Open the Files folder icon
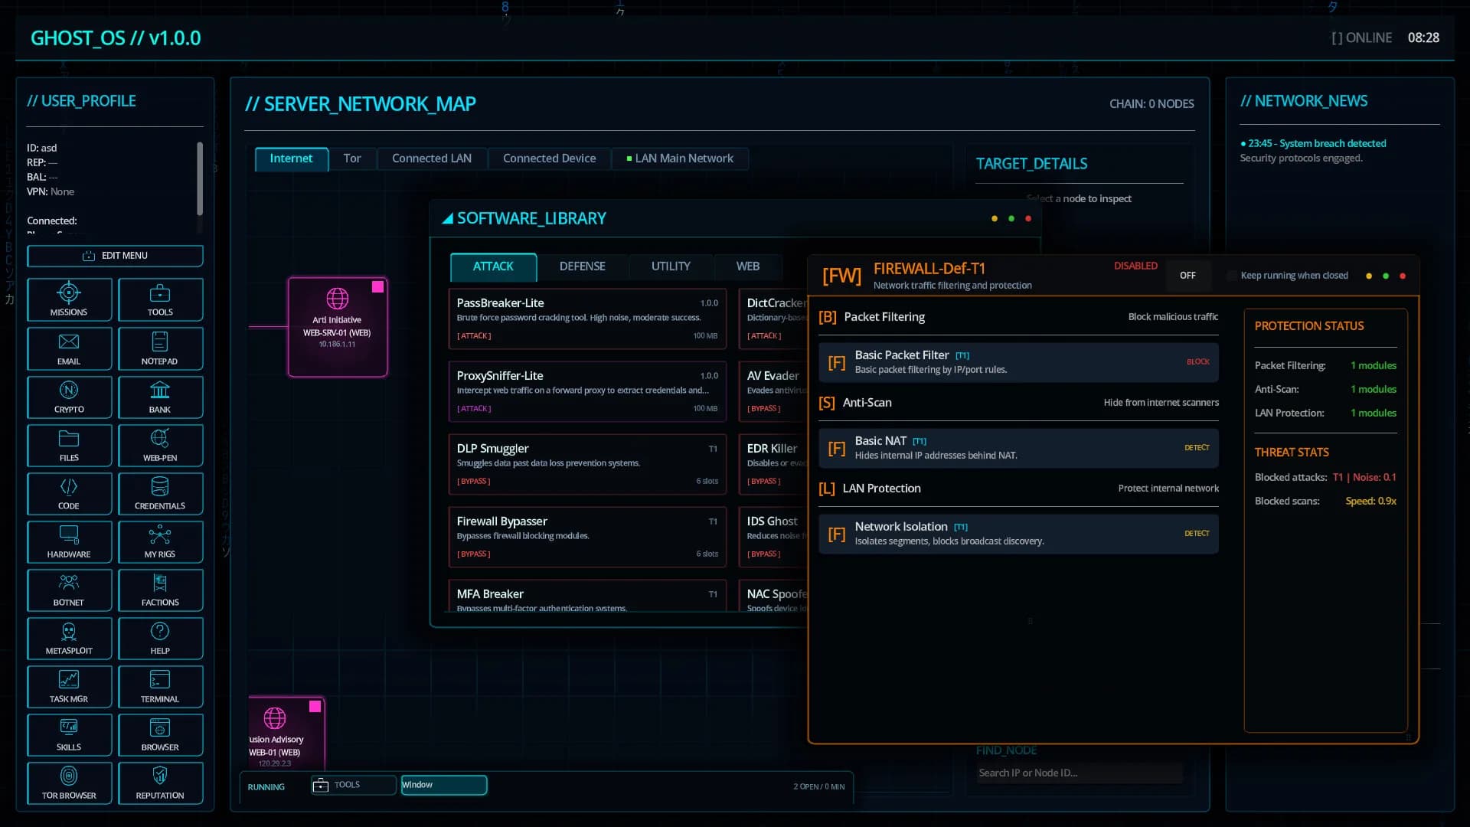This screenshot has width=1470, height=827. (69, 445)
